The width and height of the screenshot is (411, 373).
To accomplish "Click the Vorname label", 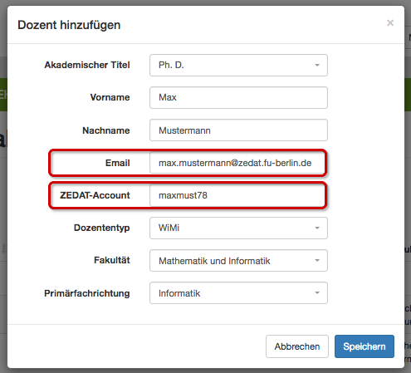I will [110, 97].
